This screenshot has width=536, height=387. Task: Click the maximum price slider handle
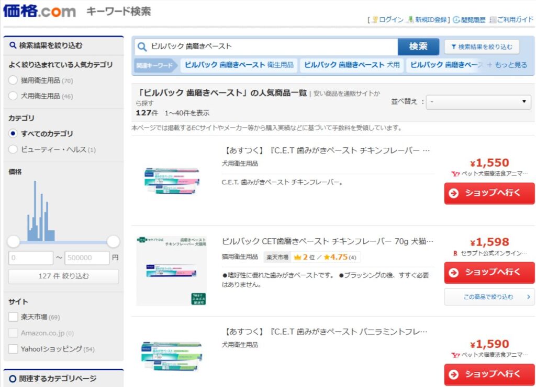click(x=113, y=241)
